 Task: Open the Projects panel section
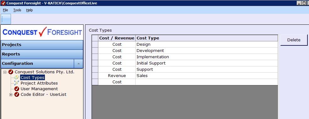point(42,45)
